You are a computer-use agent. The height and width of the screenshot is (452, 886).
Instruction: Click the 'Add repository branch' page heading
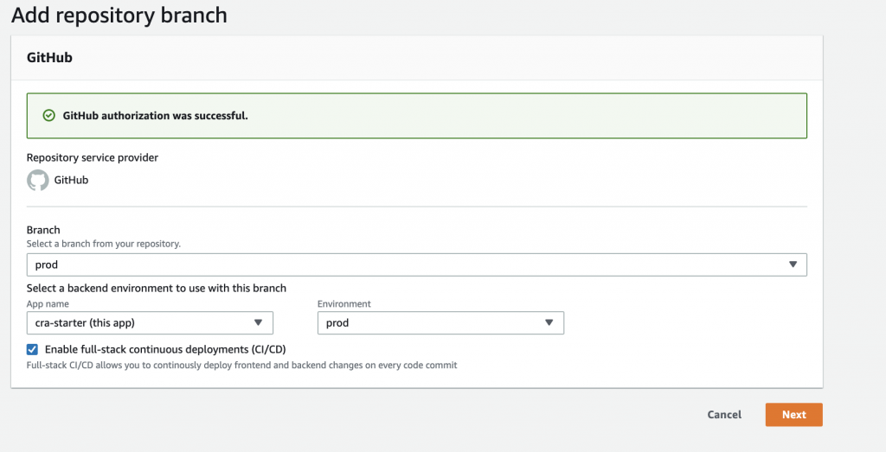coord(119,15)
